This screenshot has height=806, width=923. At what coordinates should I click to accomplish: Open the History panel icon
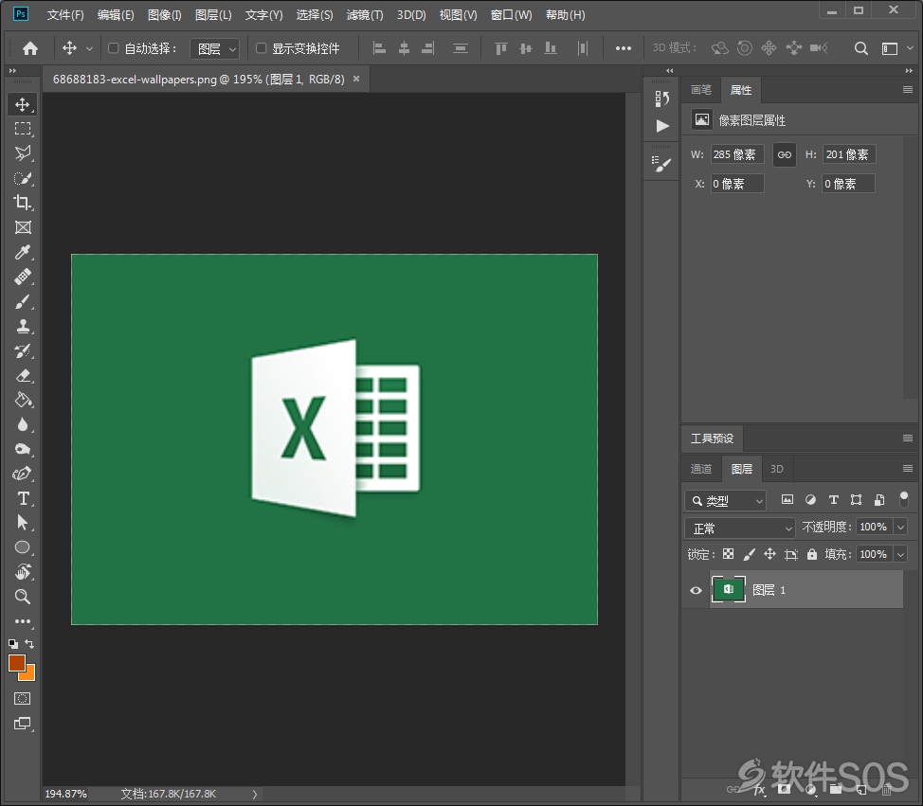click(661, 99)
